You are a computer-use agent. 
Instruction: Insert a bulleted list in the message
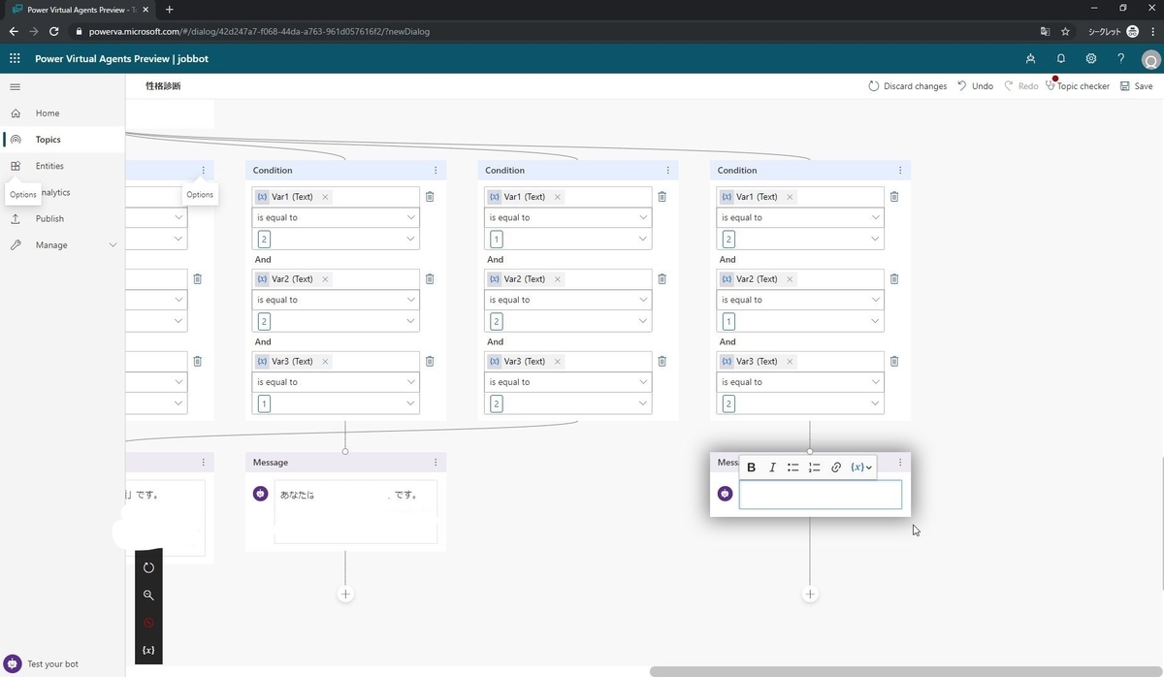tap(792, 467)
